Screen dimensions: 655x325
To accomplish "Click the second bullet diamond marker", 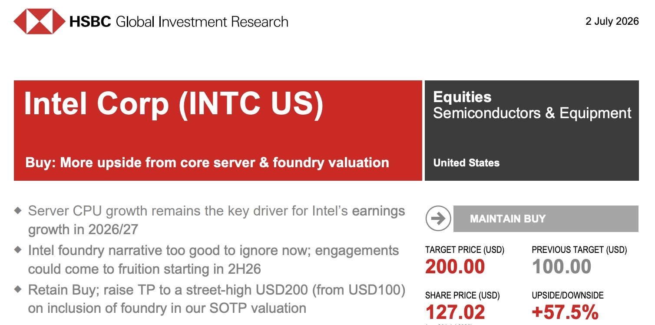I will click(x=18, y=249).
